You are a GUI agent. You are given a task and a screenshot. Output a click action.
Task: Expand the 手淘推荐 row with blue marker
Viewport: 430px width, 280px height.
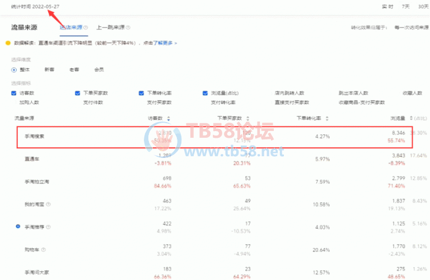point(18,227)
